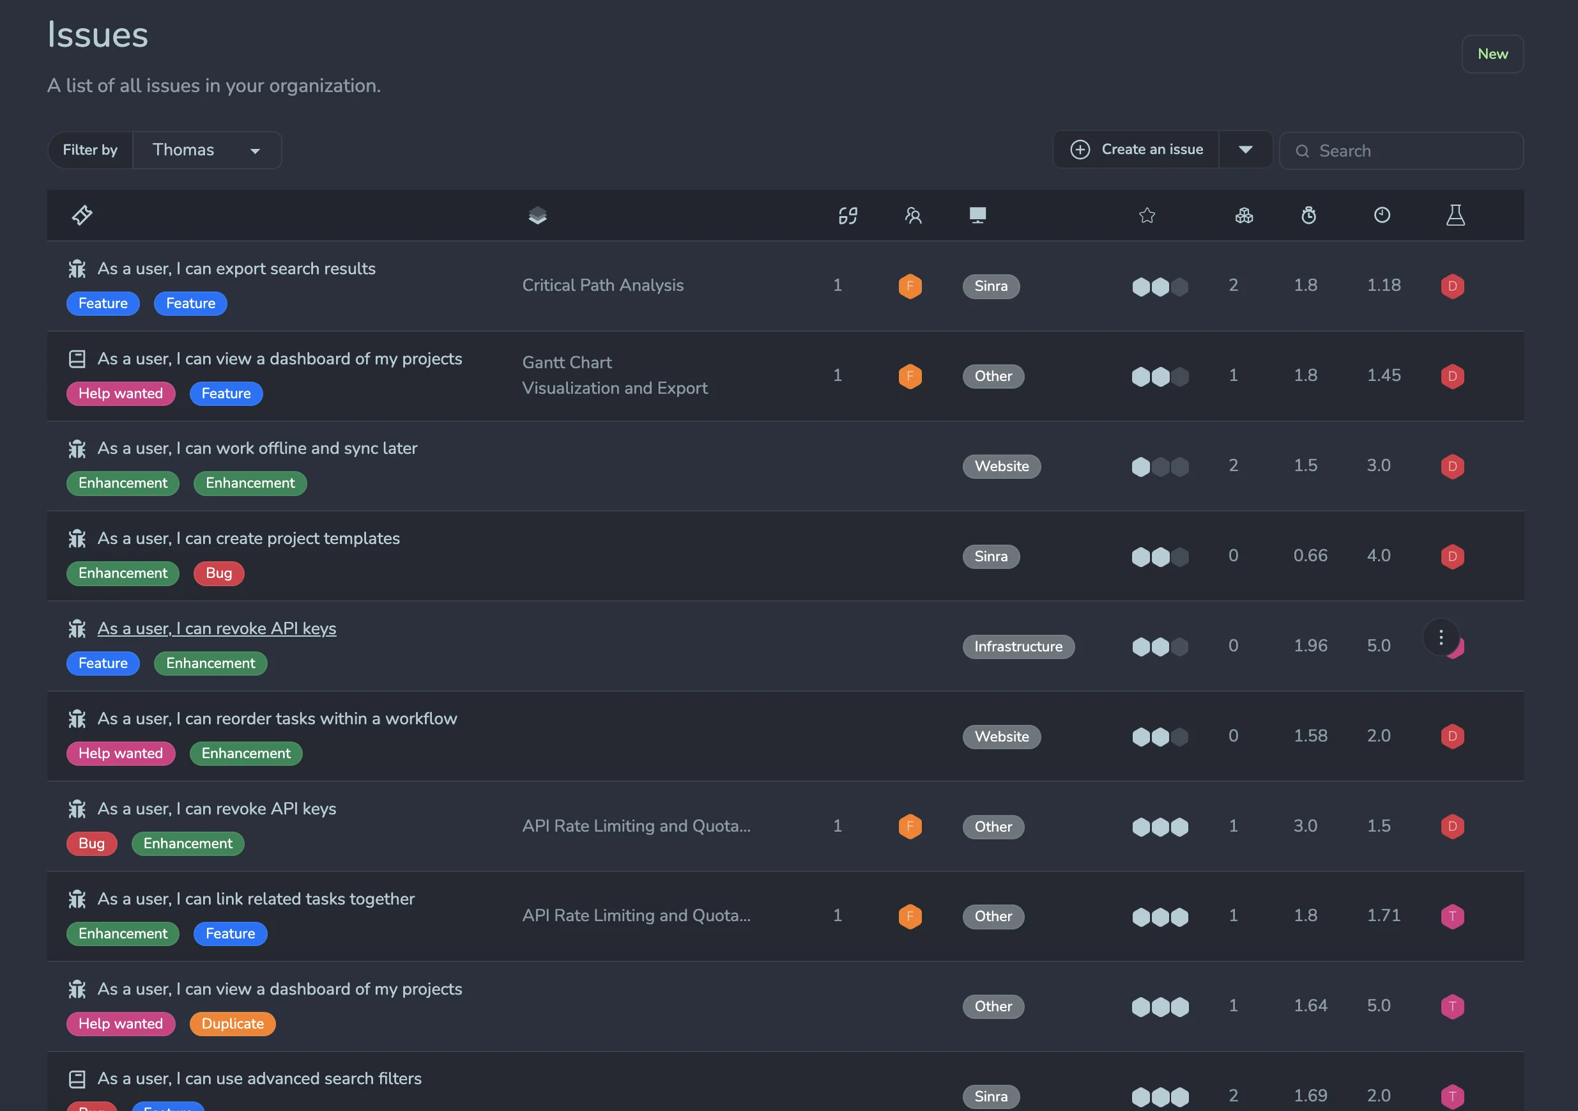Click the flask column header icon
This screenshot has height=1111, width=1578.
coord(1455,215)
